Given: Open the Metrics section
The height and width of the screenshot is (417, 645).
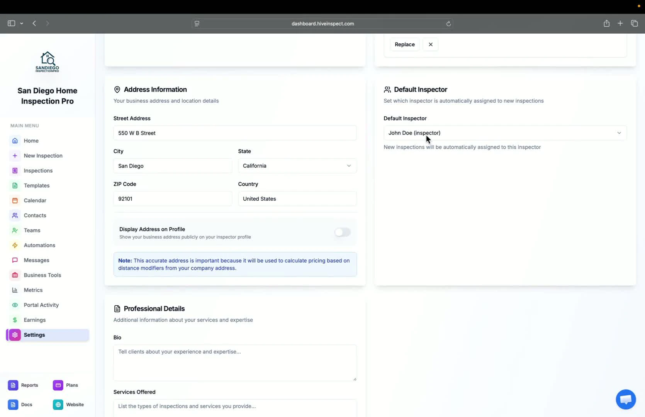Looking at the screenshot, I should point(33,290).
